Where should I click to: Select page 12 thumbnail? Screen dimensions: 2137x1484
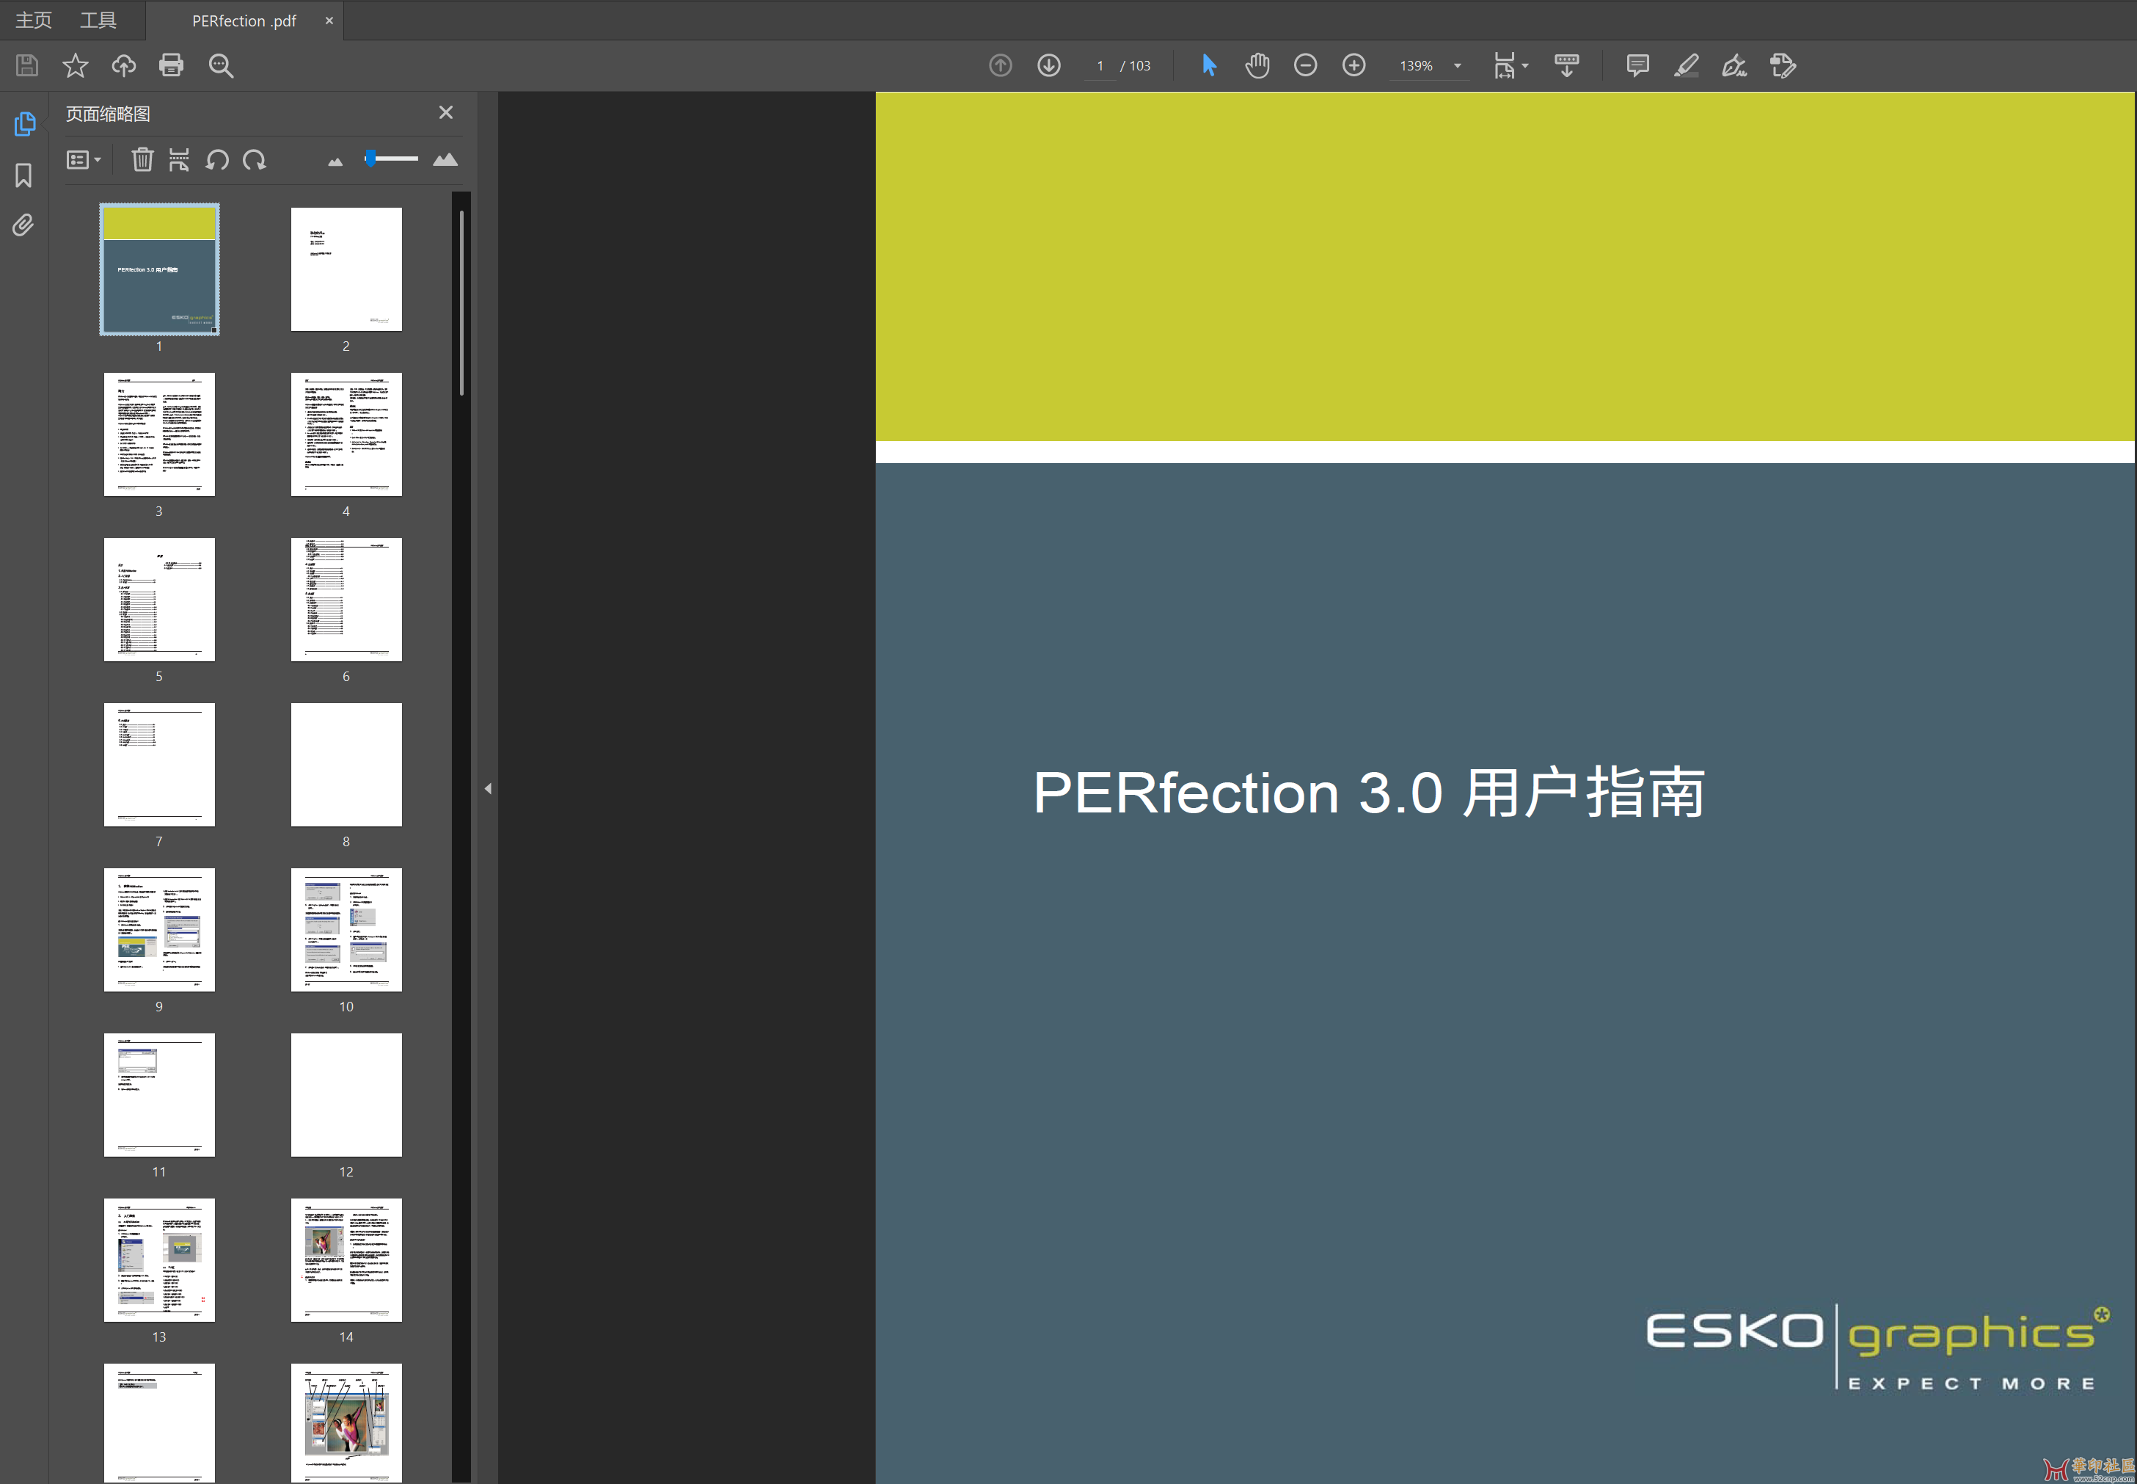coord(346,1095)
